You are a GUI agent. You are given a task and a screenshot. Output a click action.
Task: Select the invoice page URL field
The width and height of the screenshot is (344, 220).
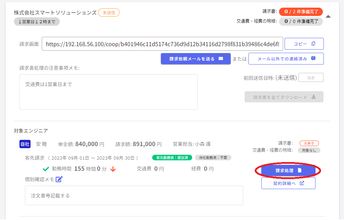point(162,44)
